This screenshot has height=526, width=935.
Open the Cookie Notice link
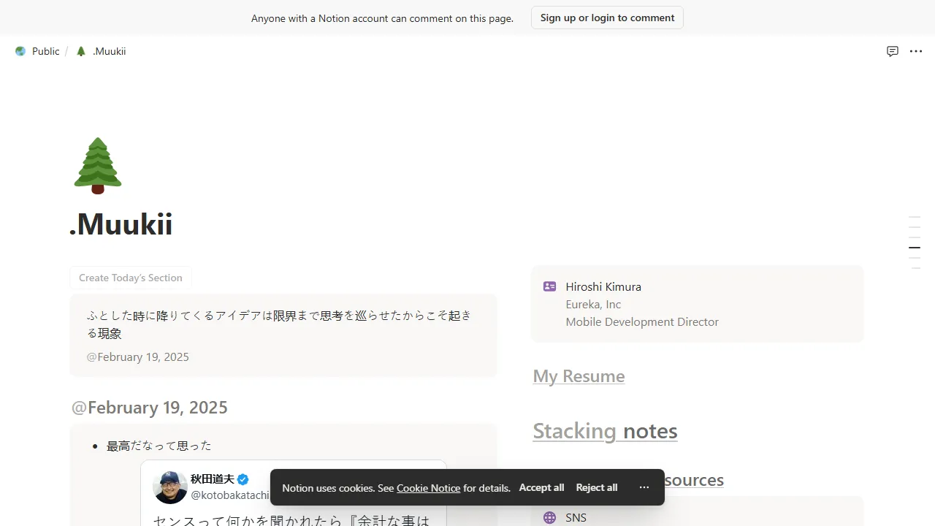click(x=428, y=488)
